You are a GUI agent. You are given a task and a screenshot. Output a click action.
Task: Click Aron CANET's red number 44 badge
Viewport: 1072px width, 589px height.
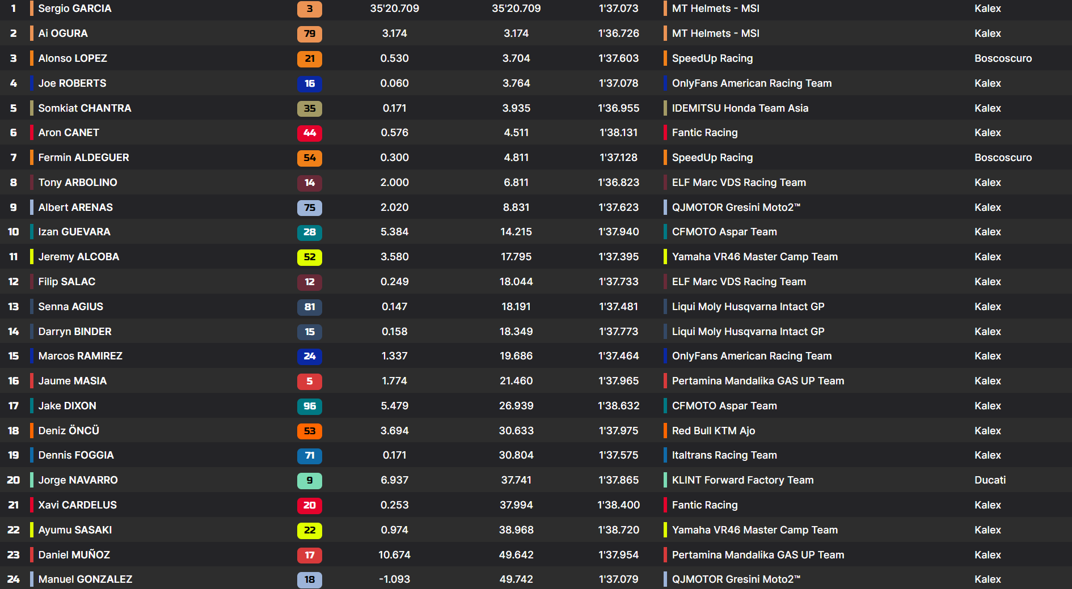pos(309,133)
